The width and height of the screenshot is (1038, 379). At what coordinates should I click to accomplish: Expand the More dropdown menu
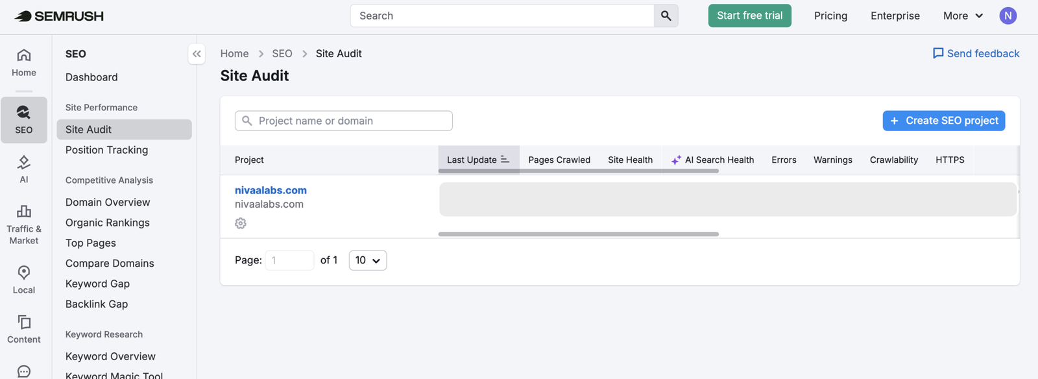click(x=963, y=16)
